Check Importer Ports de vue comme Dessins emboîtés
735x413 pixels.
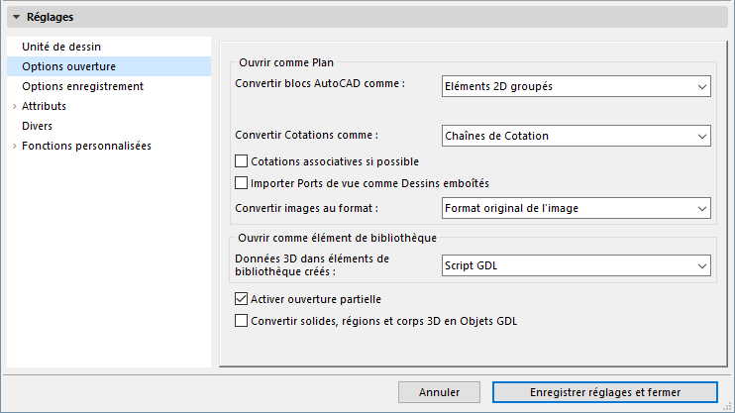[241, 182]
